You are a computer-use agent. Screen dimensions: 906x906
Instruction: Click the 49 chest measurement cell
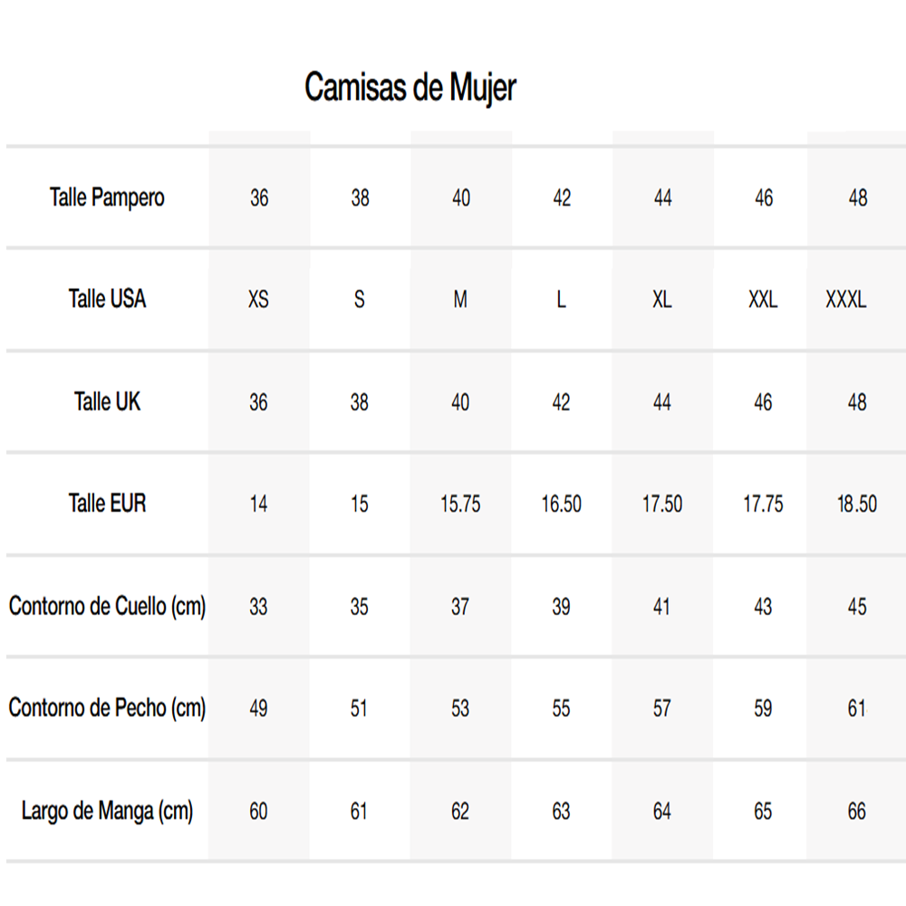click(259, 708)
